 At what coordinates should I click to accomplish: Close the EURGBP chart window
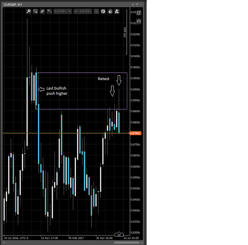click(x=141, y=4)
